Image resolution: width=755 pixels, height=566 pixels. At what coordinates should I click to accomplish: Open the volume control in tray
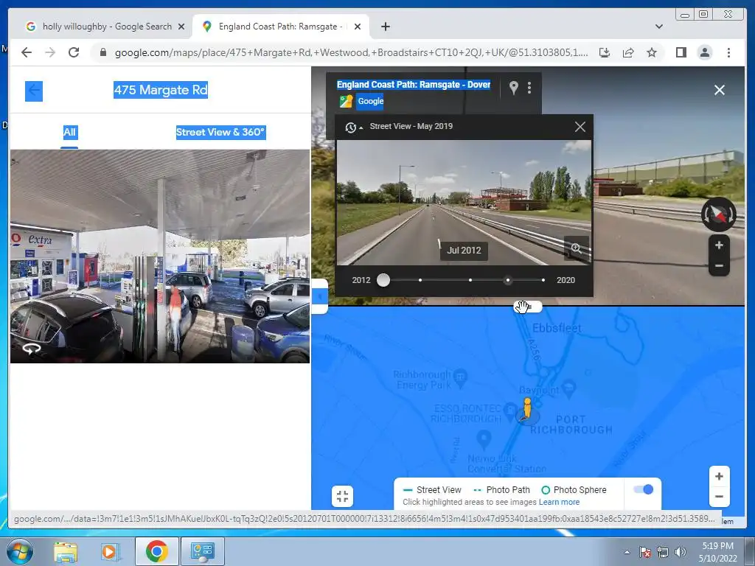[x=681, y=552]
